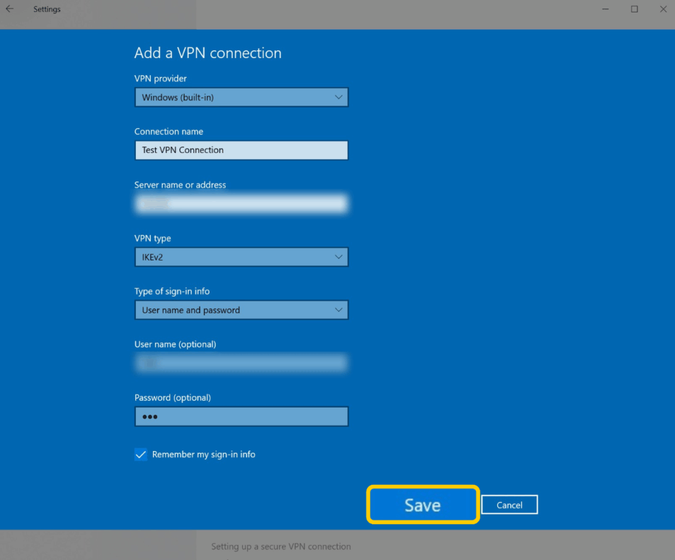
Task: Focus the Server name or address field
Action: (x=241, y=204)
